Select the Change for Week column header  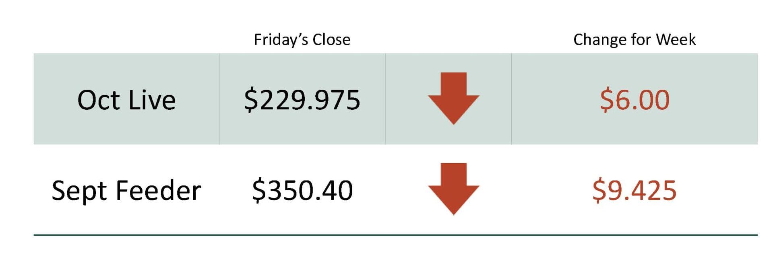pos(635,39)
